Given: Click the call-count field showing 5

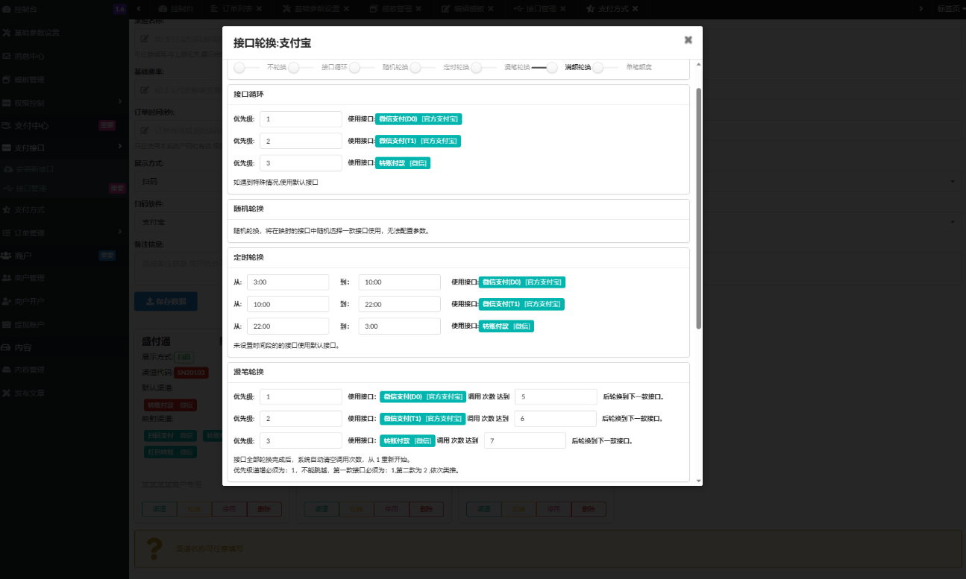Looking at the screenshot, I should coord(556,396).
